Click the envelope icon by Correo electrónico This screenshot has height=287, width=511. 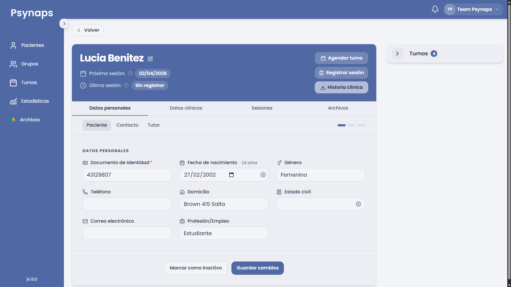[x=85, y=221]
